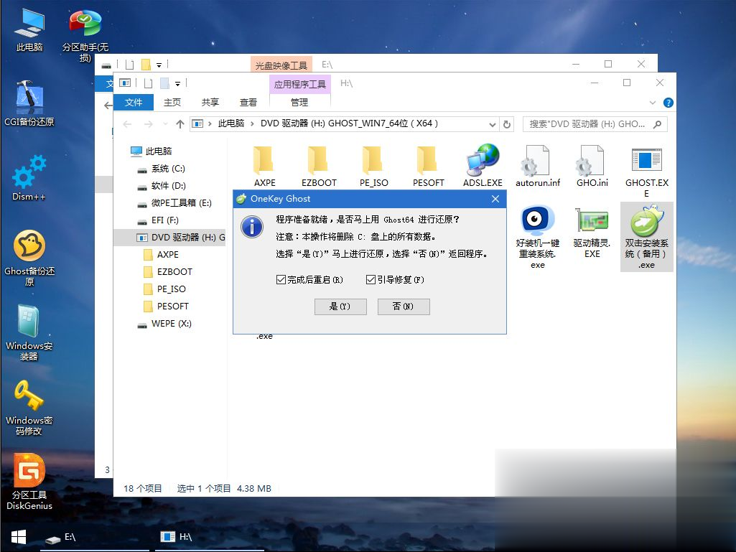The image size is (736, 552).
Task: Select the AXPE folder in file list
Action: 264,166
